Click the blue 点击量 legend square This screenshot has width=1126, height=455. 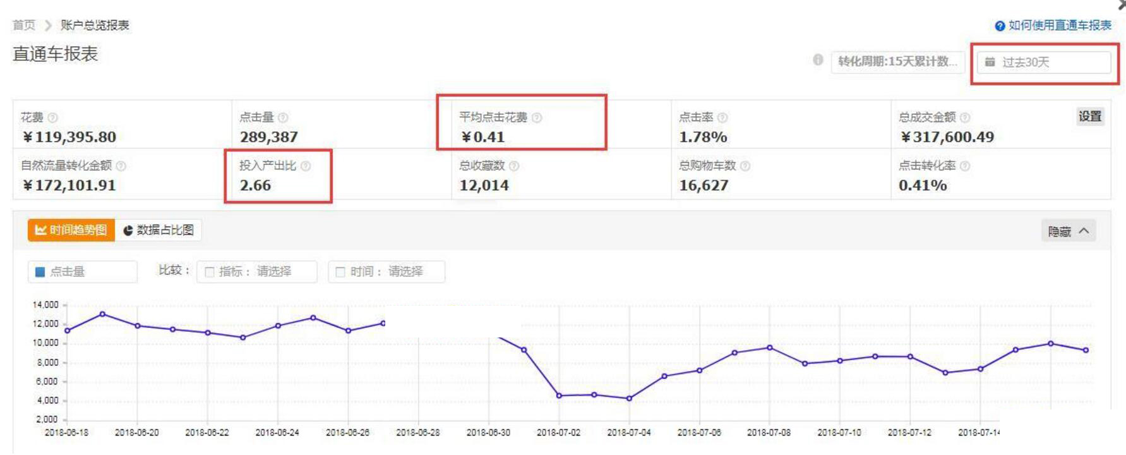click(x=40, y=272)
